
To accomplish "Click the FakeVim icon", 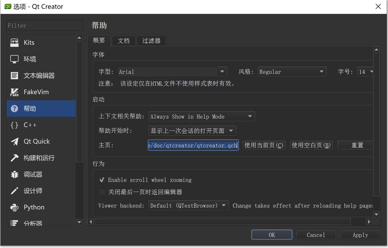I will click(14, 92).
